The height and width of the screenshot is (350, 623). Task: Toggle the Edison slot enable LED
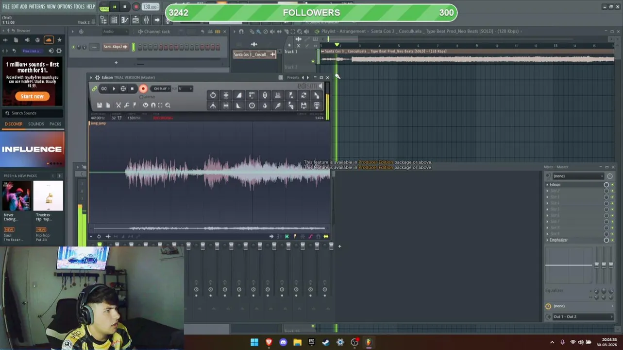click(612, 185)
